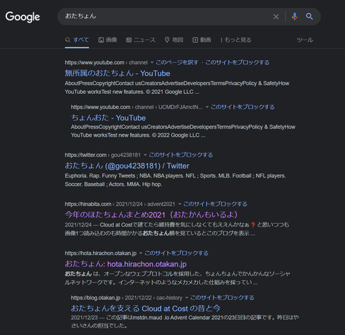Screen dimensions: 345x335
Task: Click the Google logo
Action: pos(23,17)
